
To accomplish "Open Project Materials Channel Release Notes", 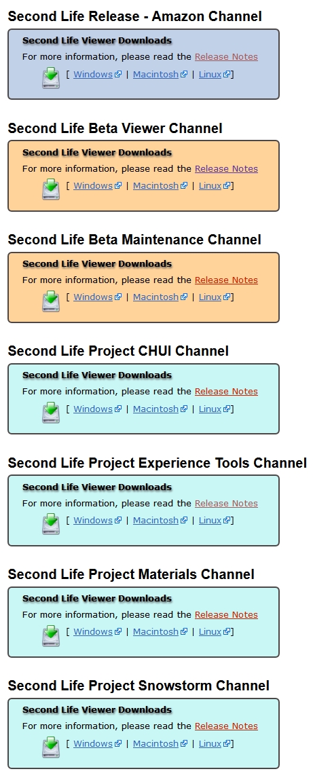I will pyautogui.click(x=226, y=614).
